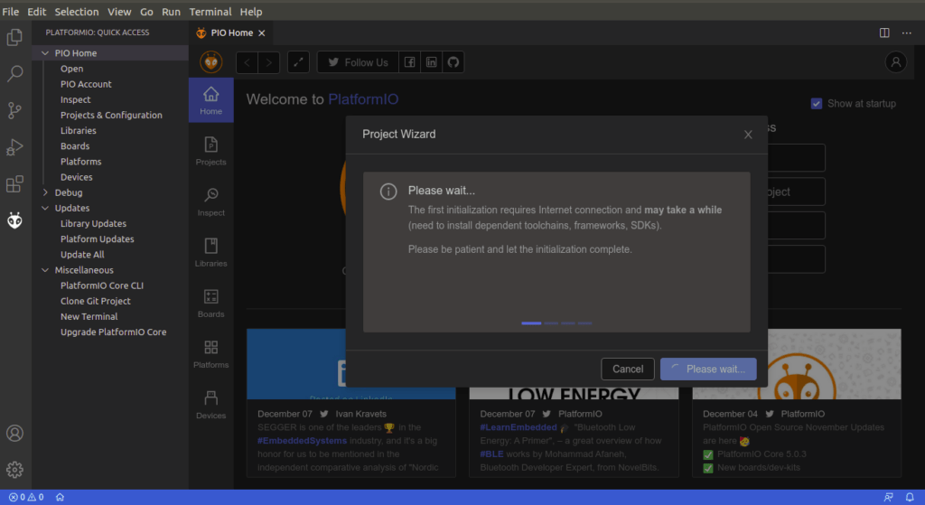925x505 pixels.
Task: Collapse the PIO Home tree section
Action: pos(45,53)
